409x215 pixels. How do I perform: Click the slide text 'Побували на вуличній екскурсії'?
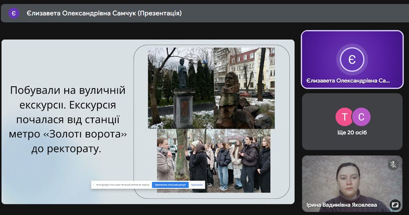(68, 98)
